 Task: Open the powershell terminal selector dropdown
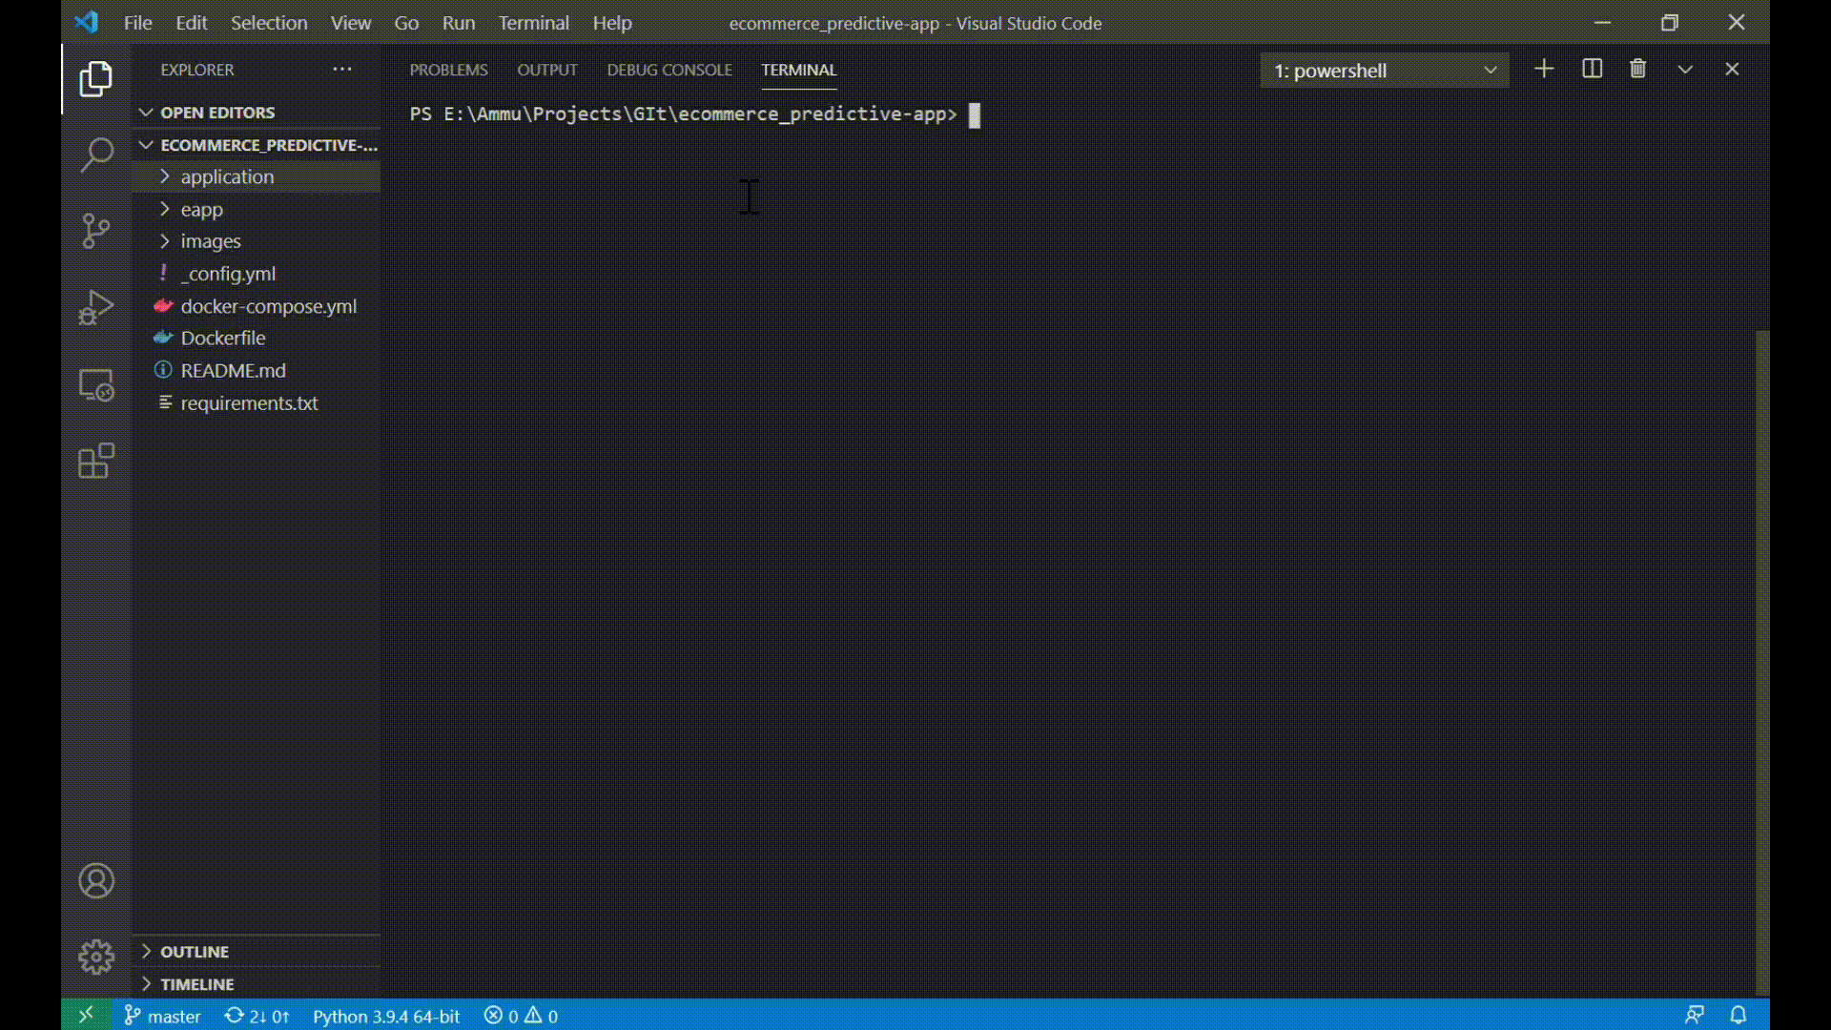tap(1385, 71)
